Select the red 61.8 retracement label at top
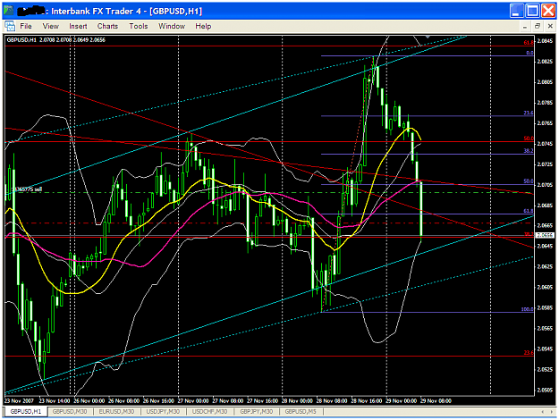The width and height of the screenshot is (559, 420). 529,43
